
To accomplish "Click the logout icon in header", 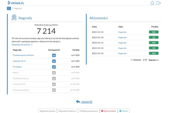I will coord(158,3).
